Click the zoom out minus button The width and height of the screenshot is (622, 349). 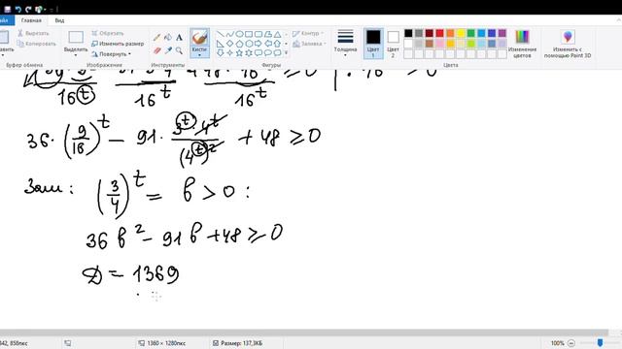571,343
